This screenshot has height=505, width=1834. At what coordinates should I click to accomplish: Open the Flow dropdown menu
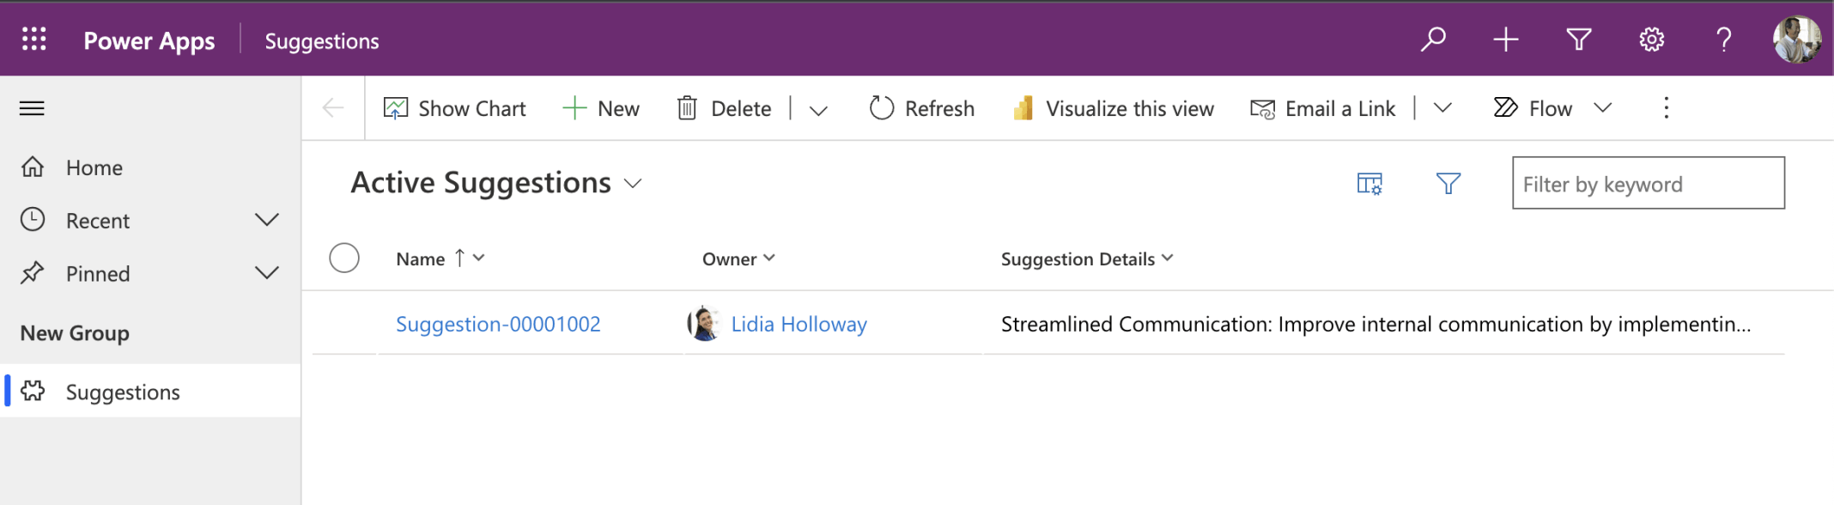pyautogui.click(x=1602, y=108)
